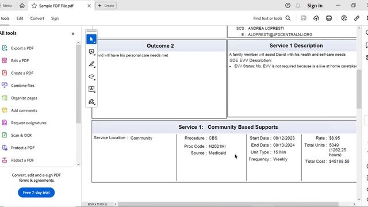Click the Sign in button

pyautogui.click(x=315, y=6)
